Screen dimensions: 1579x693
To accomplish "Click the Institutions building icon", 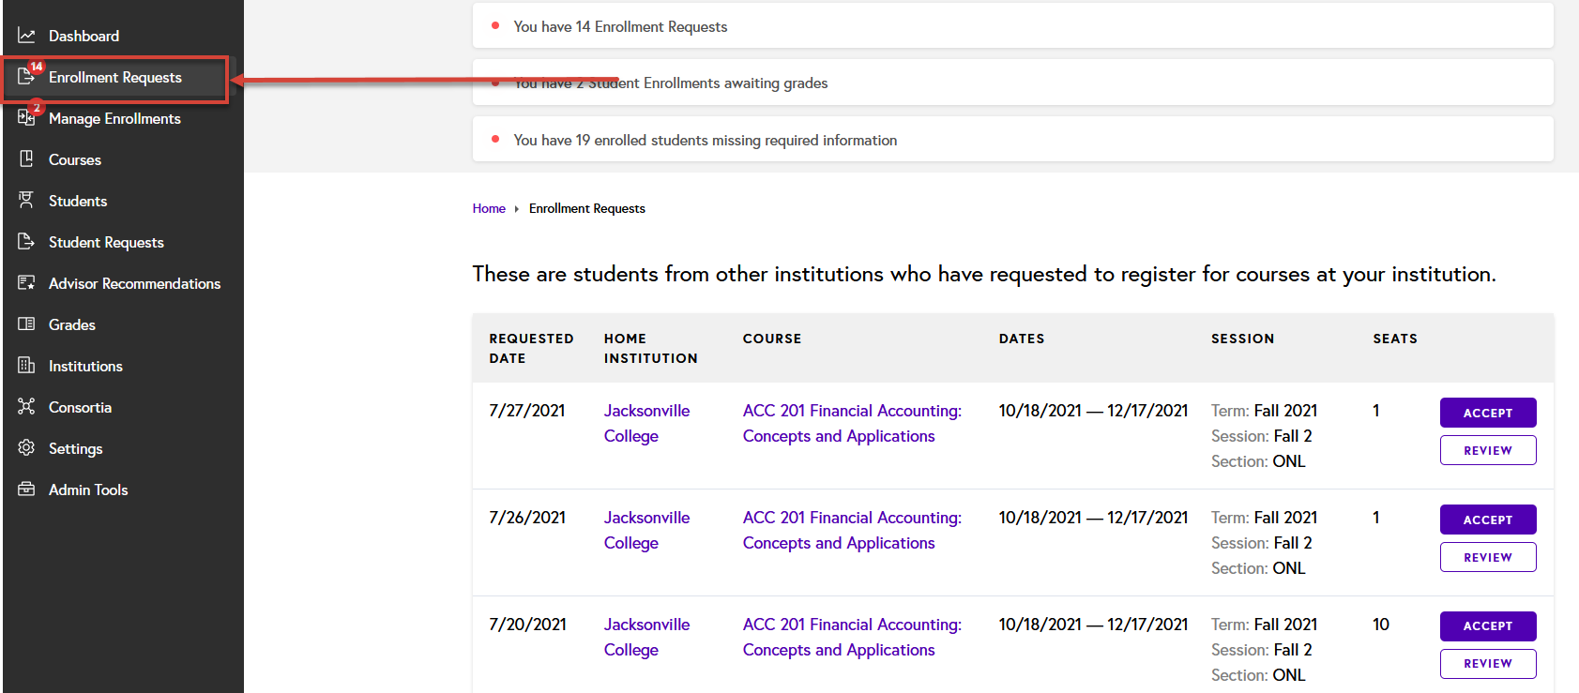I will (26, 366).
